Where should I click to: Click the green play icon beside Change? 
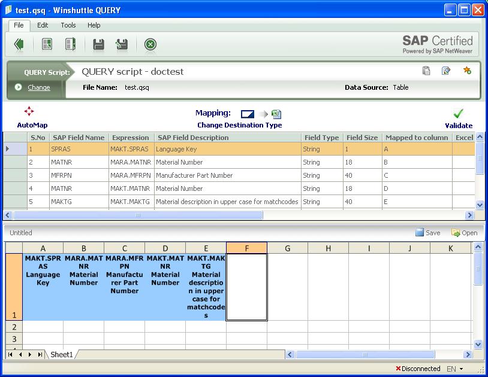coord(18,87)
